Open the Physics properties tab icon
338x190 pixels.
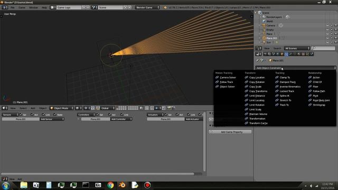pyautogui.click(x=312, y=54)
